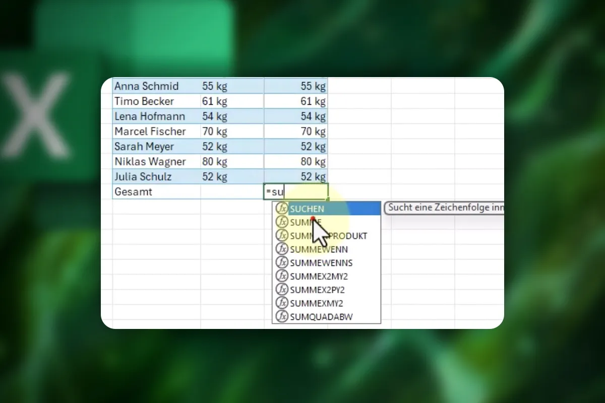The height and width of the screenshot is (403, 605).
Task: Click the fx icon beside SUMMEWENNS
Action: pos(282,262)
